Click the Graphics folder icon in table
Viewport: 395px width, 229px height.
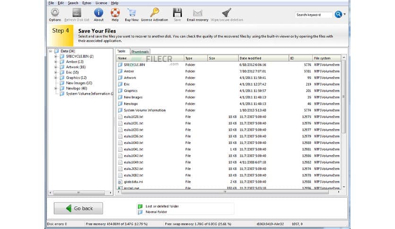coord(120,91)
